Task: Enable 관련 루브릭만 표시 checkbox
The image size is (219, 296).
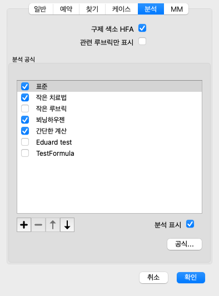Action: click(x=142, y=41)
